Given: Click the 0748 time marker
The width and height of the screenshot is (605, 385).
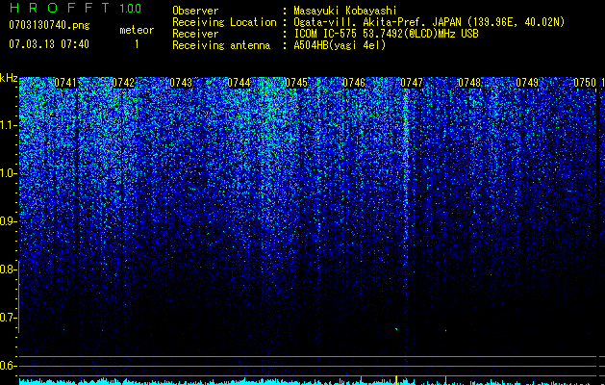Looking at the screenshot, I should [469, 83].
